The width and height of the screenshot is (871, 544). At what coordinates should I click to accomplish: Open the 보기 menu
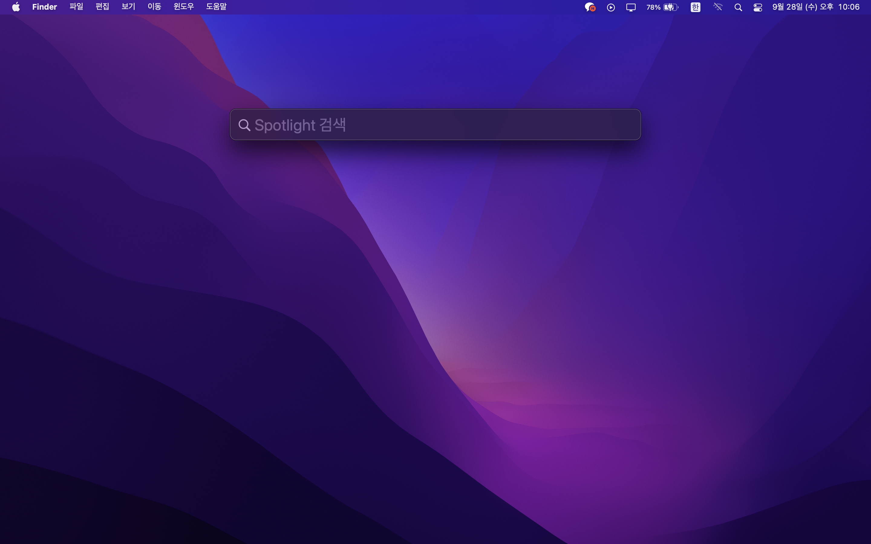click(x=128, y=7)
